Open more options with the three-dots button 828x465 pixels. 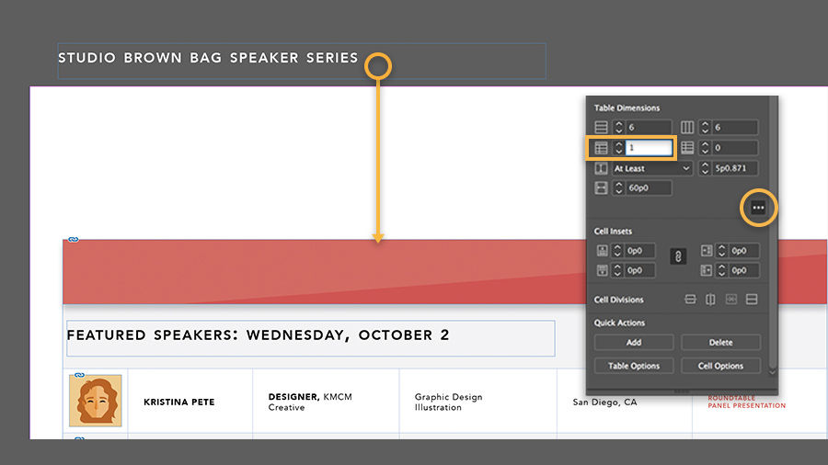[x=758, y=208]
